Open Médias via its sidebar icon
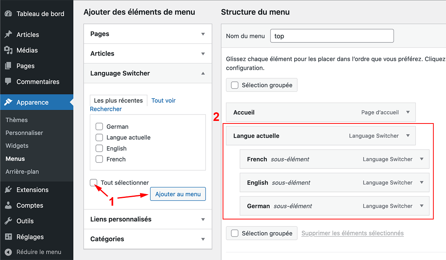The height and width of the screenshot is (260, 446). coord(8,50)
